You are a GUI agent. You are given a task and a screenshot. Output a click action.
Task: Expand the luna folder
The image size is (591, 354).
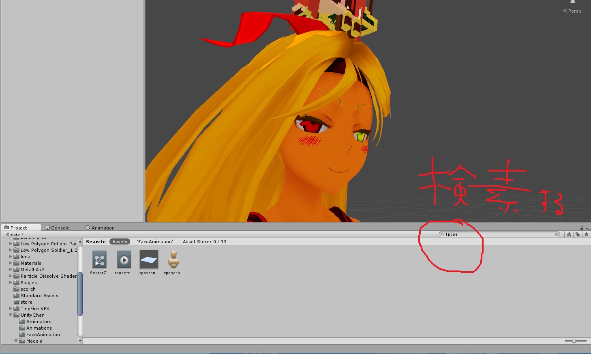point(11,257)
